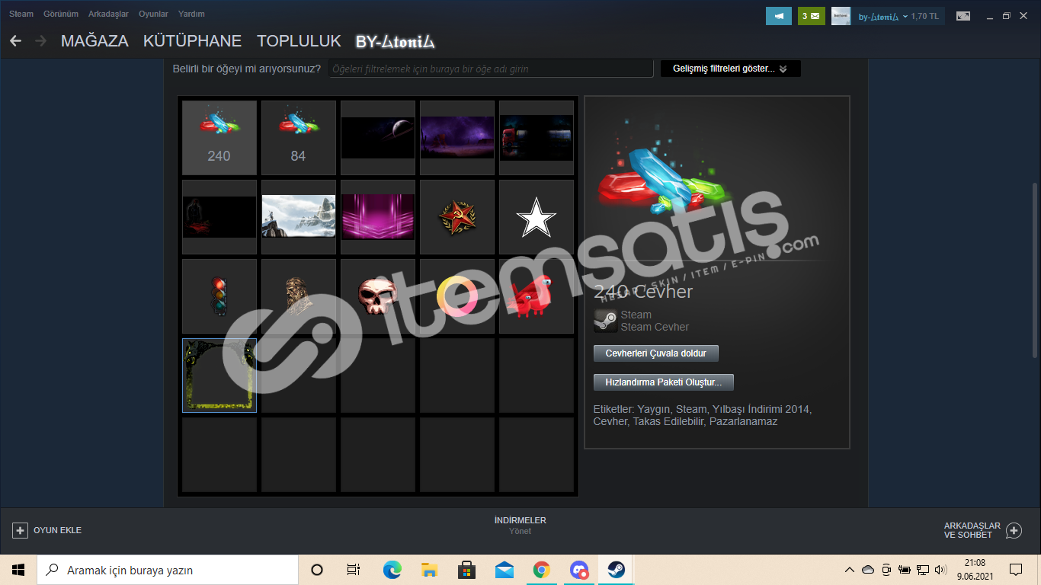Screen dimensions: 1041x585
Task: Select the colorful ring emoticon item
Action: pyautogui.click(x=457, y=296)
